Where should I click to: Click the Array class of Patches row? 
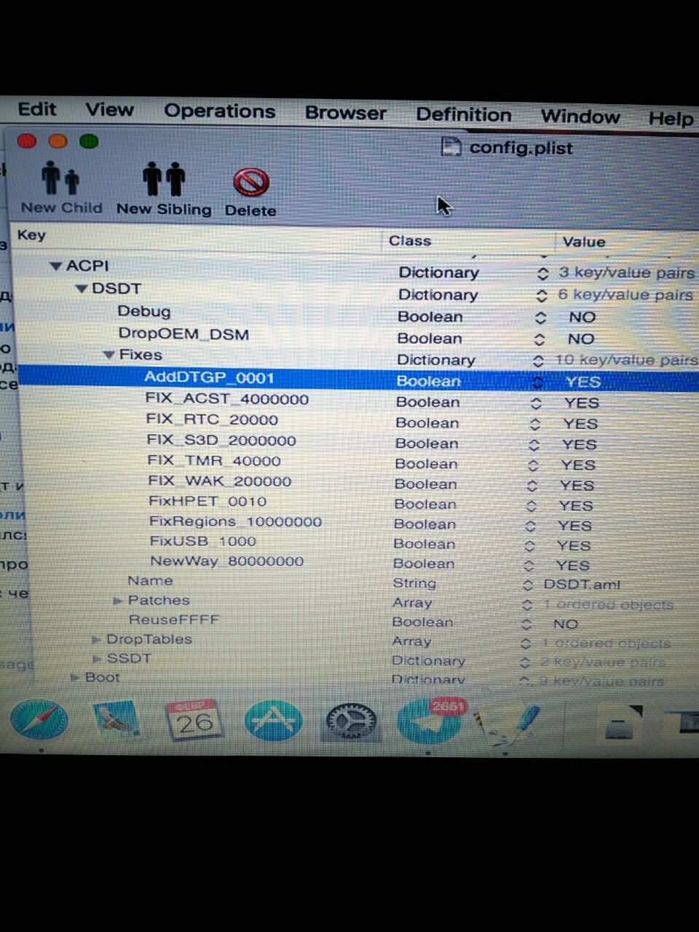click(x=412, y=603)
